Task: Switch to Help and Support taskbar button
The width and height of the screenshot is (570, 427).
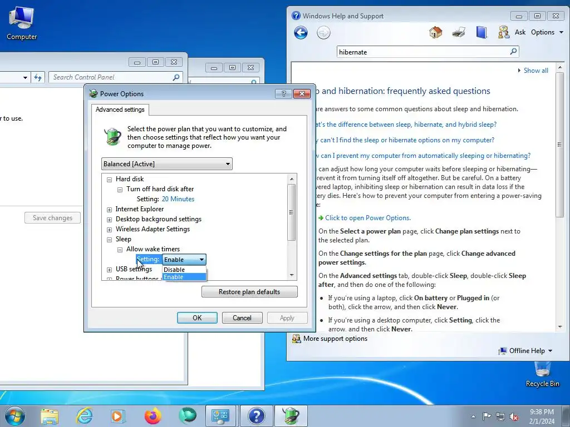Action: coord(256,416)
